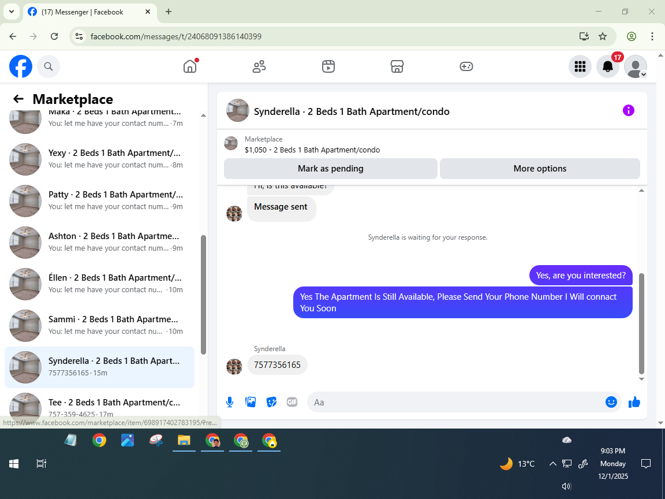Select the Synderella conversation in list

pos(100,367)
